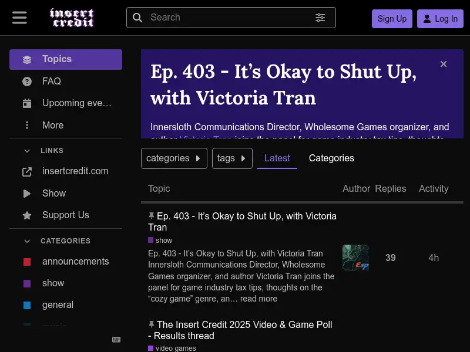The height and width of the screenshot is (352, 470).
Task: Click the Search input field
Action: point(231,18)
